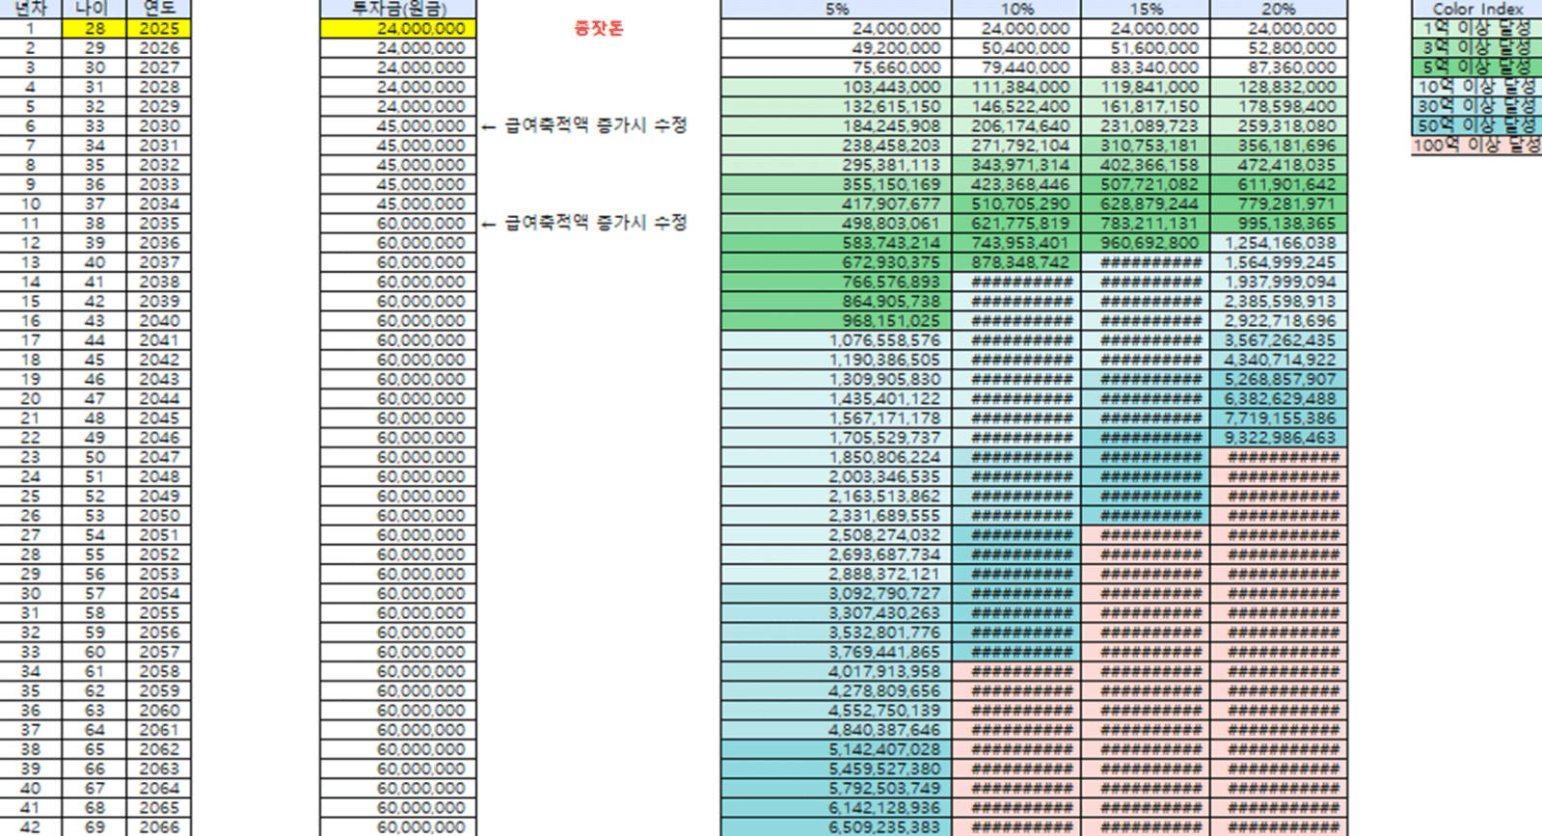Click the 급여축적액 증가시 수정 note in the 2030 row
This screenshot has width=1542, height=836.
tap(584, 125)
